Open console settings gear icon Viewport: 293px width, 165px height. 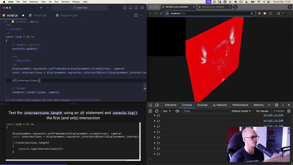click(289, 111)
